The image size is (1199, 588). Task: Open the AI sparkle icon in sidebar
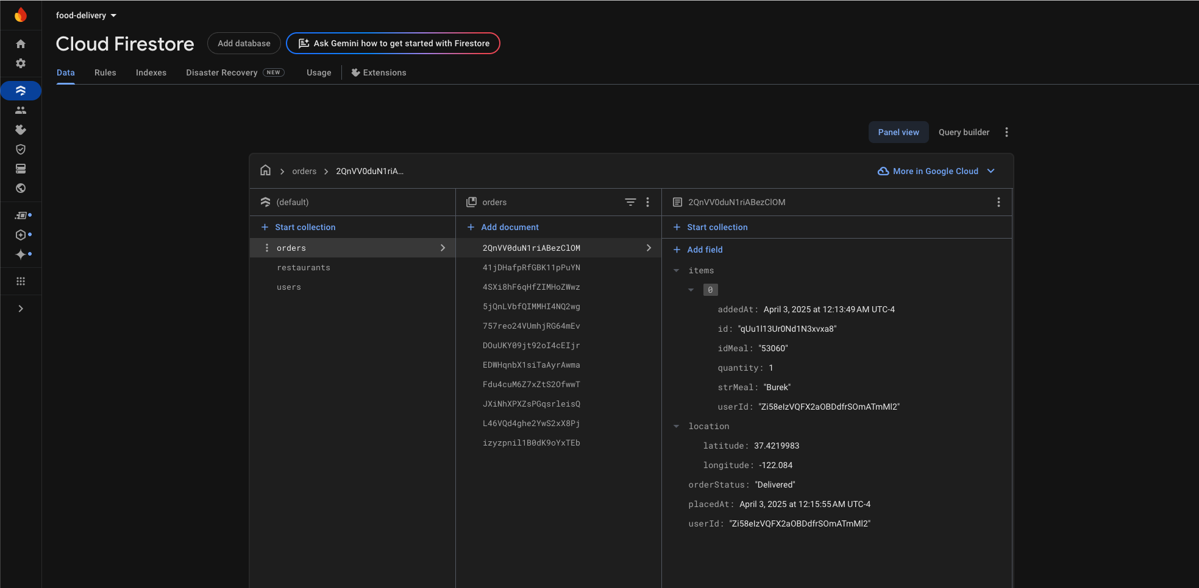click(21, 254)
